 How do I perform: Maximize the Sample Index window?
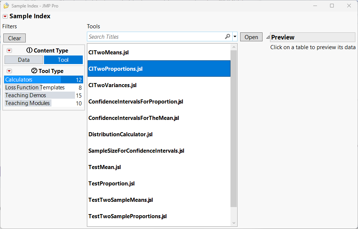332,6
